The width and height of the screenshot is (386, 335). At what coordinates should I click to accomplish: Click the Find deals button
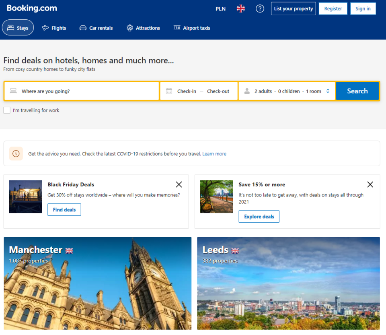64,209
